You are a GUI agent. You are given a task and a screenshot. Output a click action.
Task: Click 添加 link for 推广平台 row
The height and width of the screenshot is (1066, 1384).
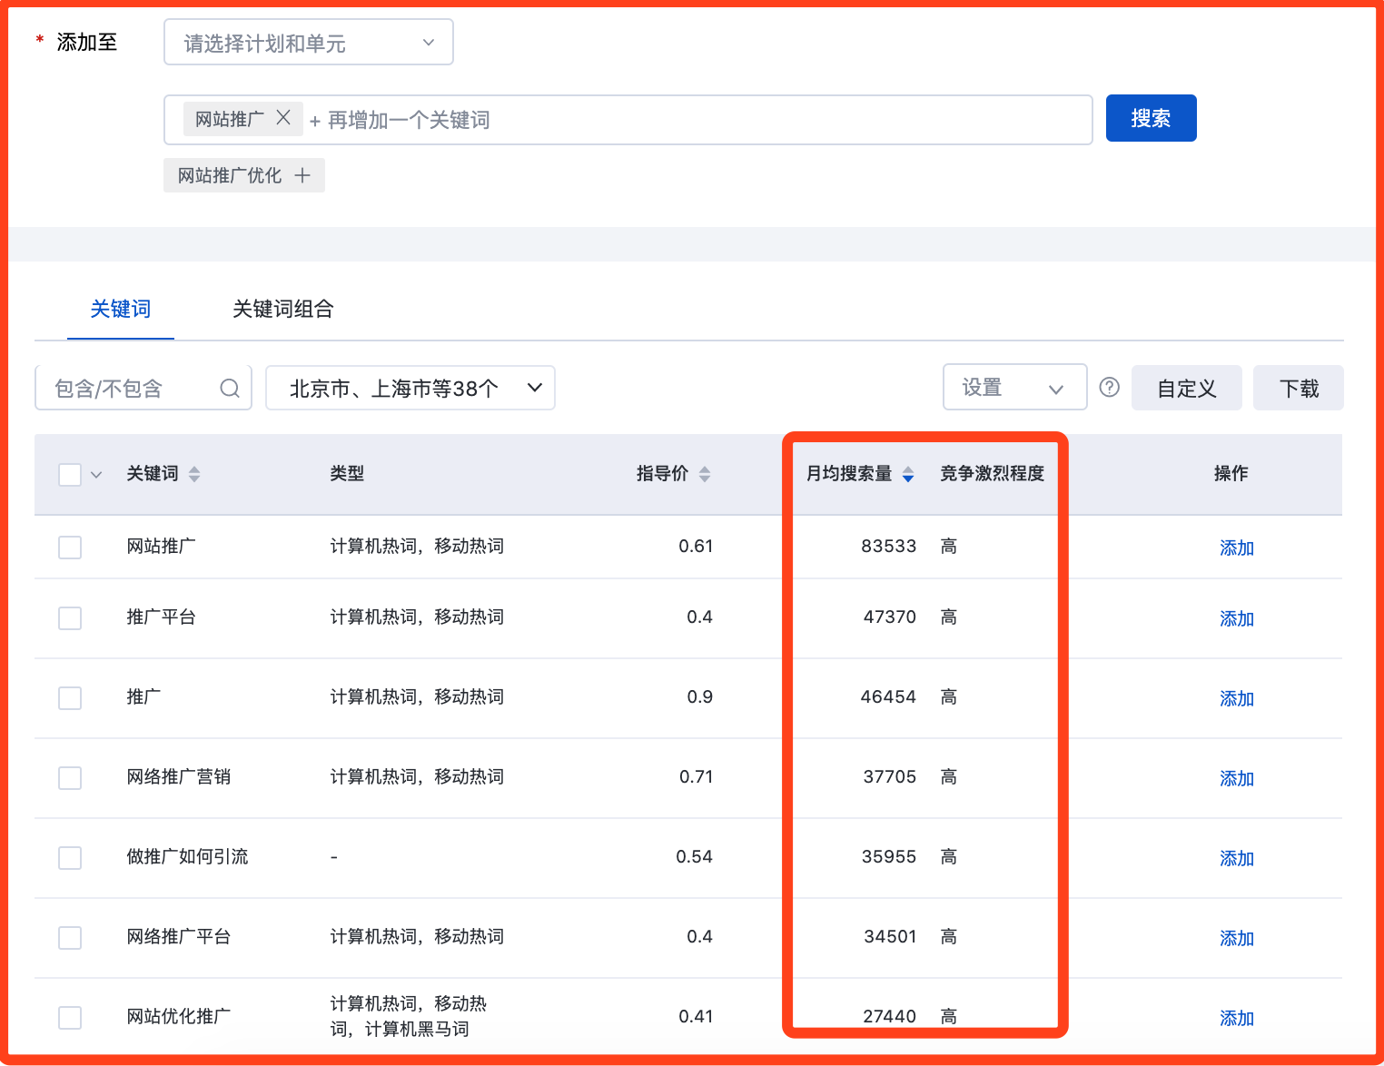[x=1237, y=619]
